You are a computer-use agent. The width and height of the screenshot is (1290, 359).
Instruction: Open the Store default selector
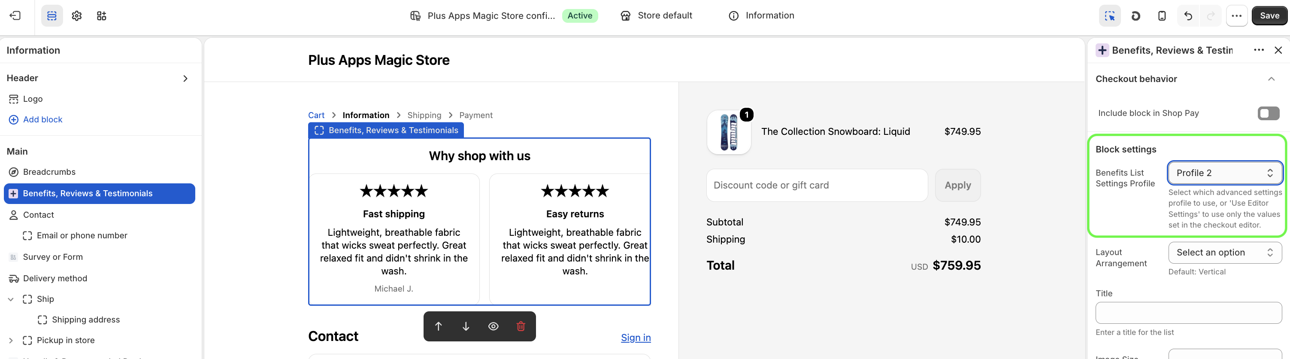[656, 15]
